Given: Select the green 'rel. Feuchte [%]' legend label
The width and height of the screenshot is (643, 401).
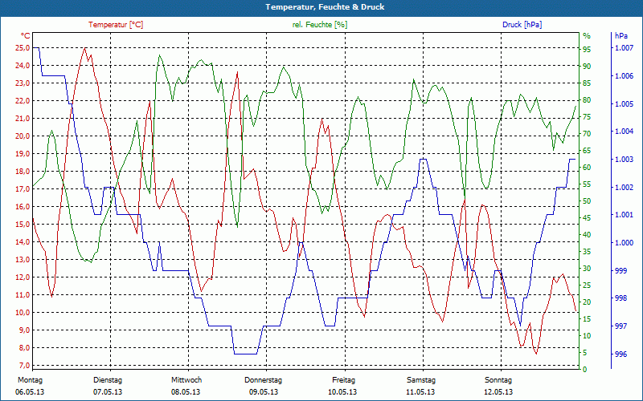Looking at the screenshot, I should [x=319, y=25].
